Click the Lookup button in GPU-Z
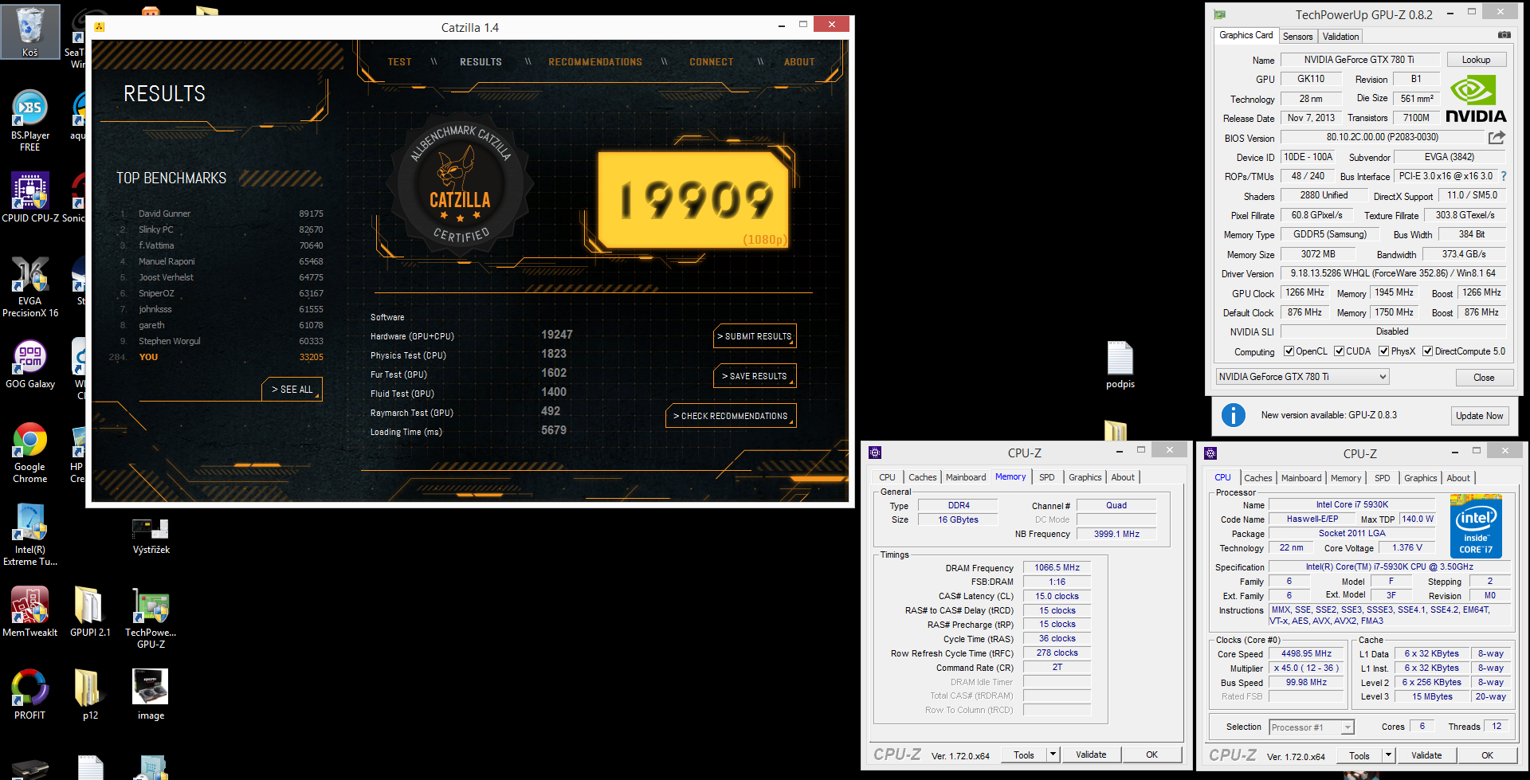This screenshot has height=780, width=1530. coord(1476,60)
